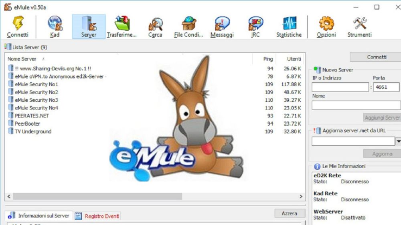This screenshot has width=401, height=225.
Task: Open the IRC chat view
Action: [x=255, y=26]
